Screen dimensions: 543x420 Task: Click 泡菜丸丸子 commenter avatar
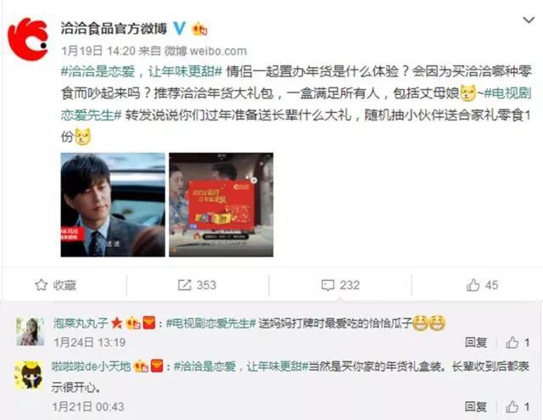[x=31, y=332]
